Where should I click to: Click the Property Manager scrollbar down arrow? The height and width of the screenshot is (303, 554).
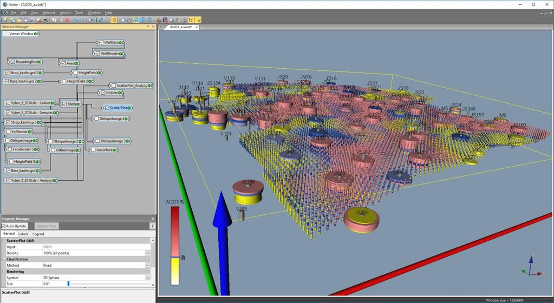153,284
